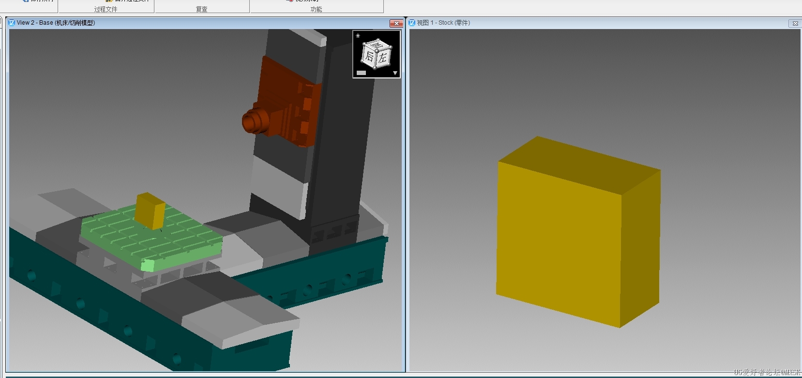
Task: Click the home icon on the view cube
Action: (358, 35)
